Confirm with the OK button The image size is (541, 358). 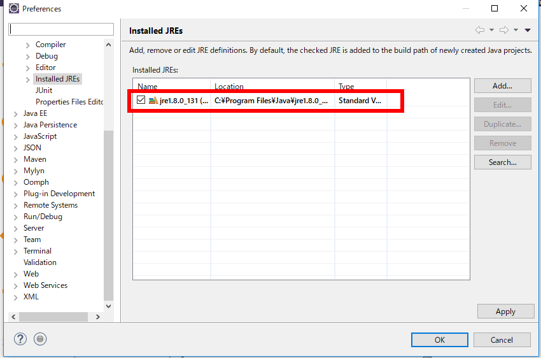[x=440, y=340]
